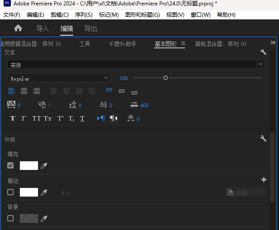This screenshot has width=279, height=230.
Task: Align text left
Action: coord(11,91)
